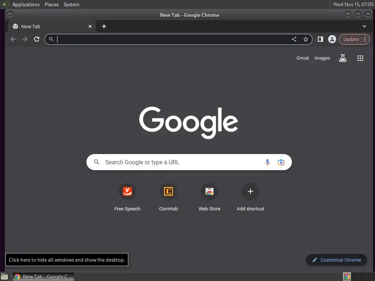375x281 pixels.
Task: Reload the current page
Action: [x=37, y=39]
